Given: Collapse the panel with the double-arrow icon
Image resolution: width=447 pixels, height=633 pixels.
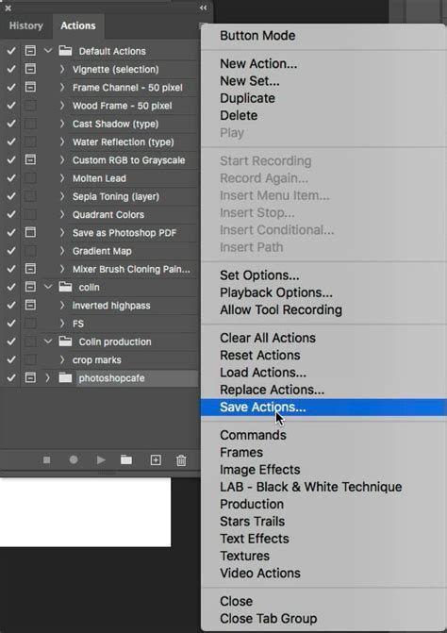Looking at the screenshot, I should coord(203,8).
